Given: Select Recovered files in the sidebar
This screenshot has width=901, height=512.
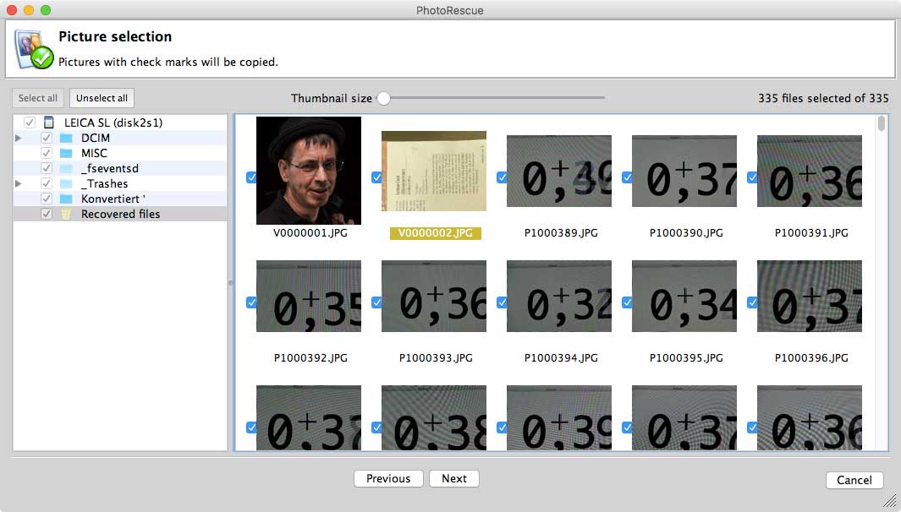Looking at the screenshot, I should click(x=120, y=214).
